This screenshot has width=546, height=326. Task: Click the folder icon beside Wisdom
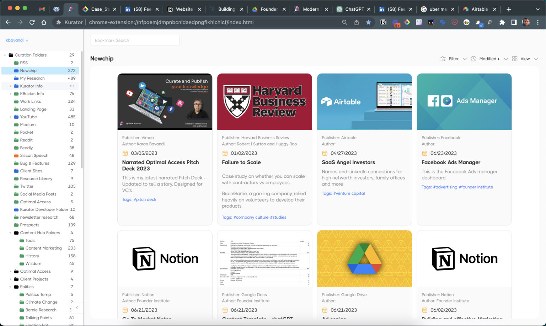tap(22, 264)
